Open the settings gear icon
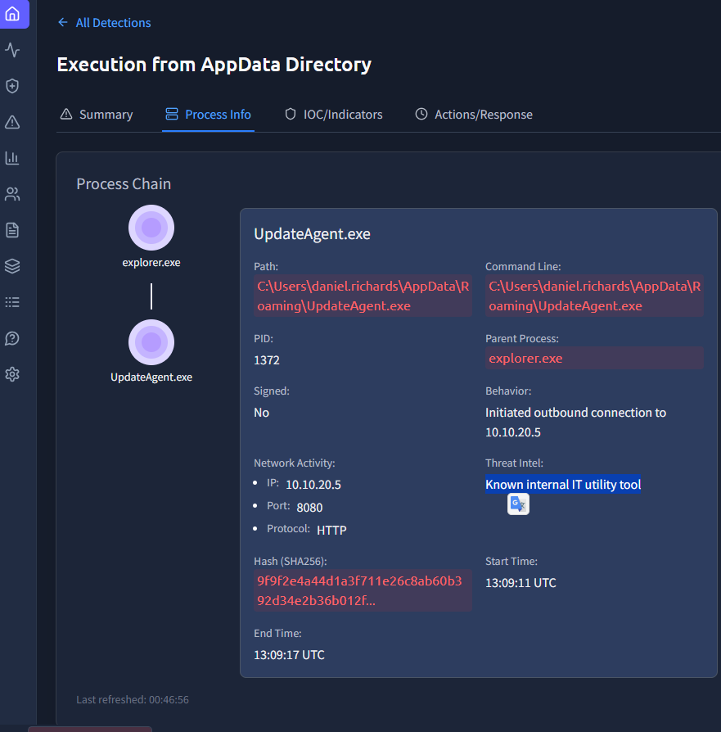This screenshot has height=732, width=721. coord(12,374)
